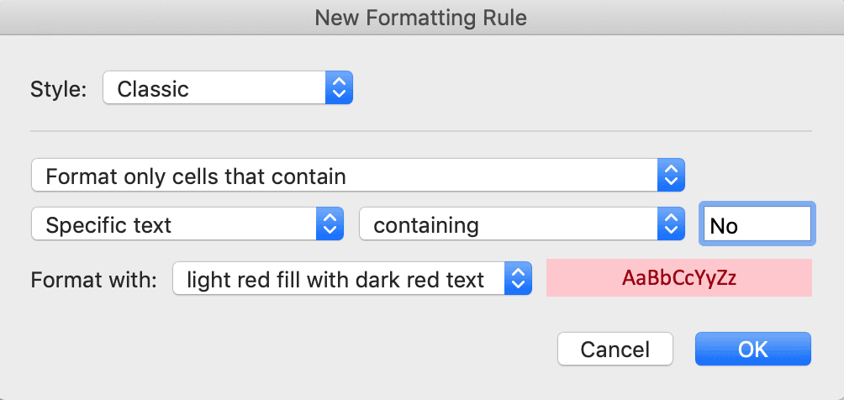Click the 'Format with:' label
Image resolution: width=844 pixels, height=400 pixels.
tap(93, 280)
